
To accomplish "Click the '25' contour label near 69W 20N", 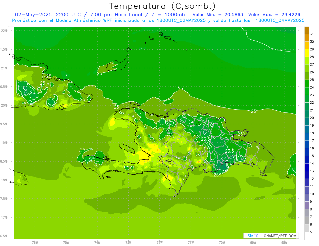I will [x=254, y=111].
